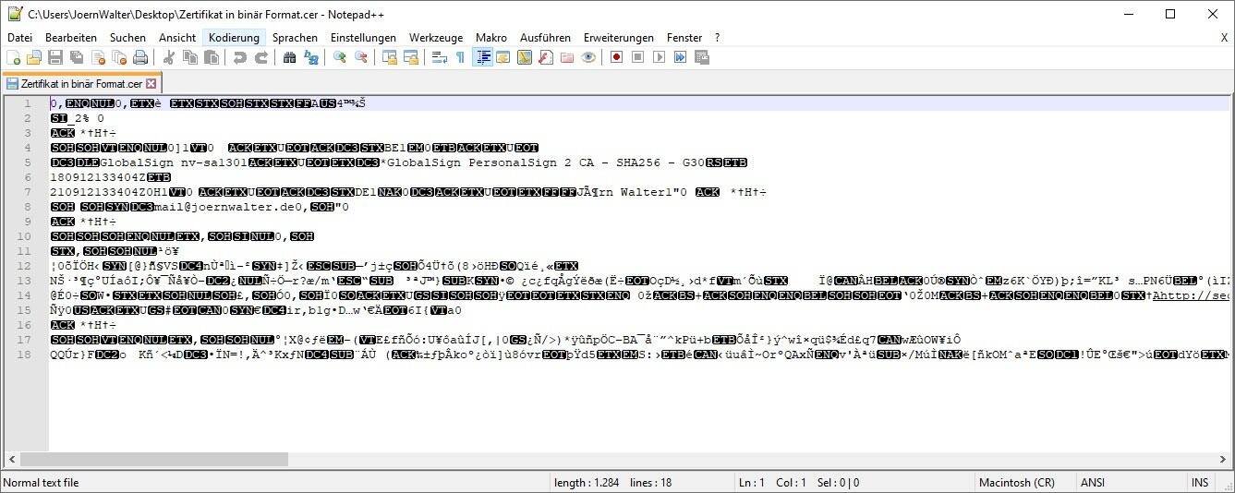Close the Zertifikat in binär Format.cer tab

(x=151, y=83)
